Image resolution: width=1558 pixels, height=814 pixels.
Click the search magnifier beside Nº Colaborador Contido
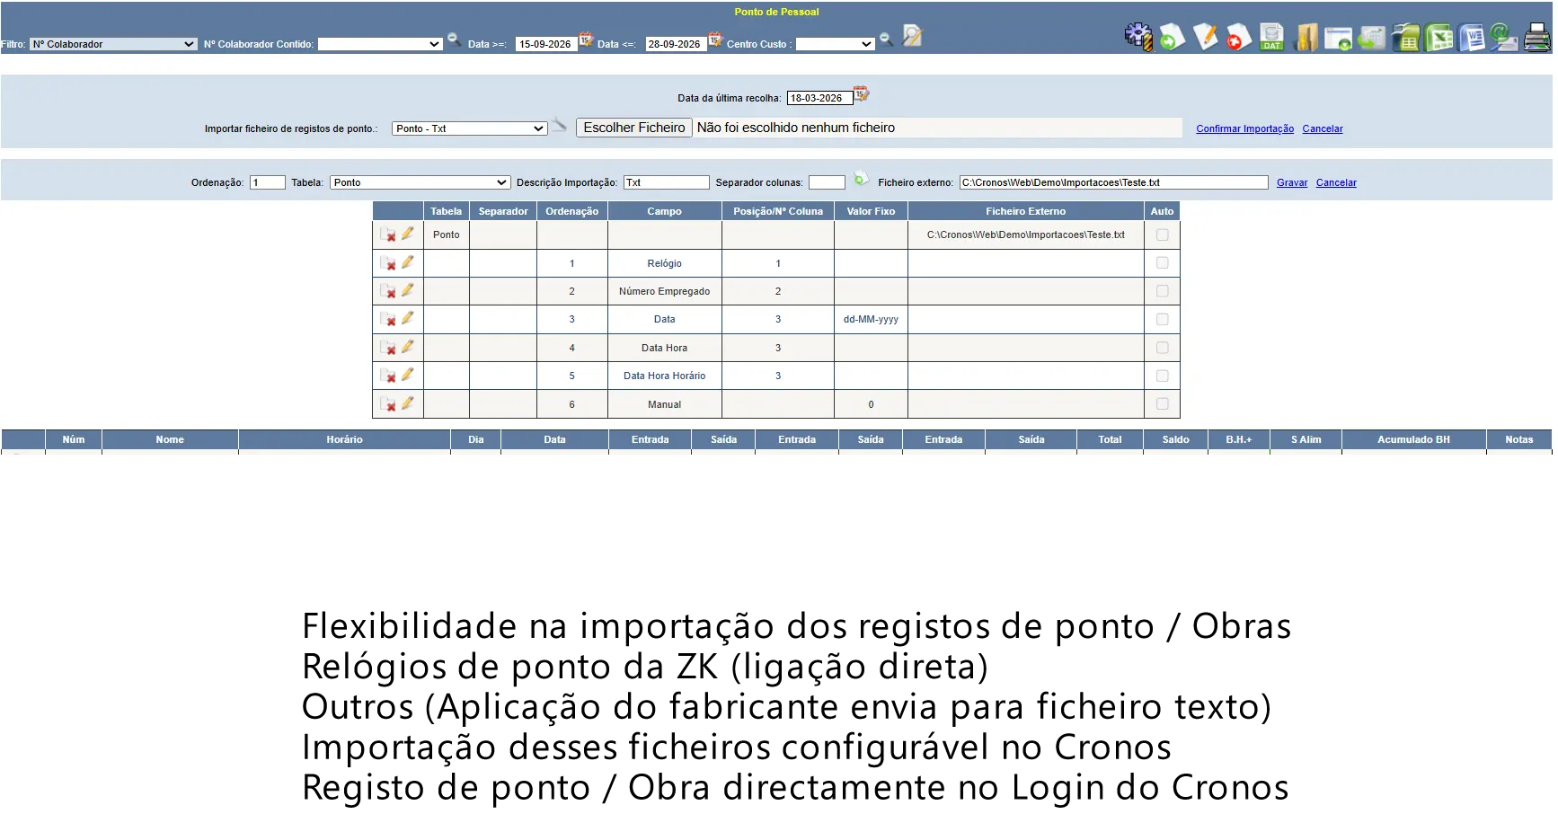tap(454, 40)
